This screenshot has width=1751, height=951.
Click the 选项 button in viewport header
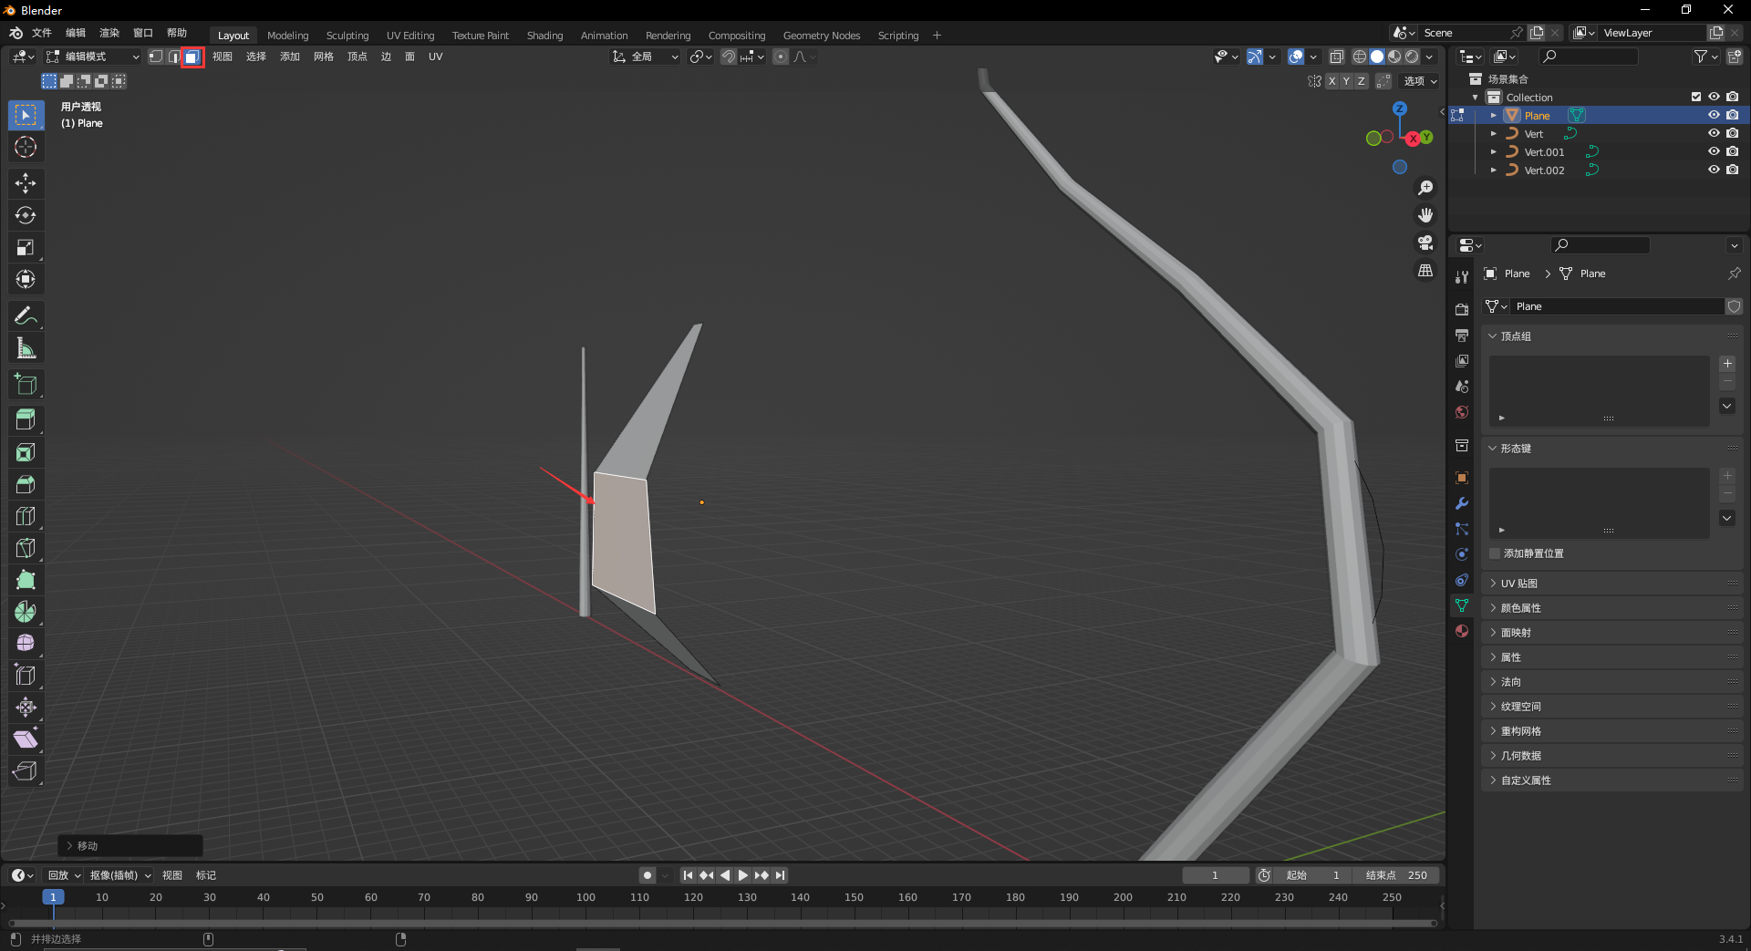point(1419,81)
